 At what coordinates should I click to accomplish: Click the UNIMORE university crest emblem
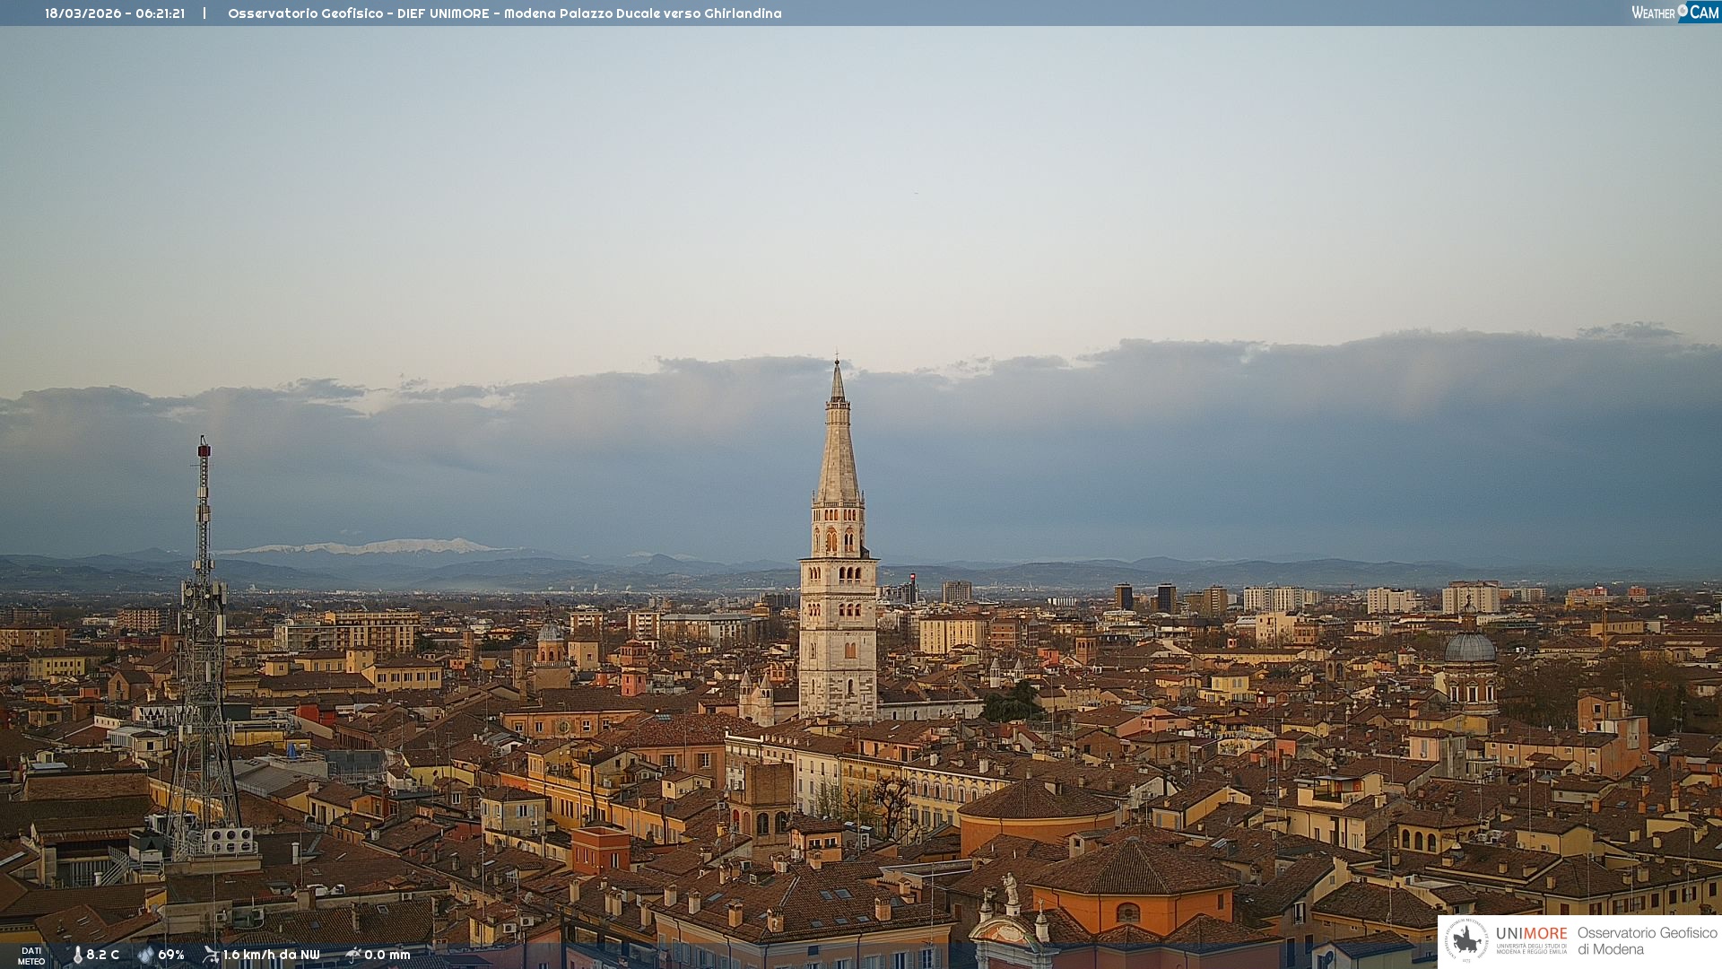click(1466, 940)
